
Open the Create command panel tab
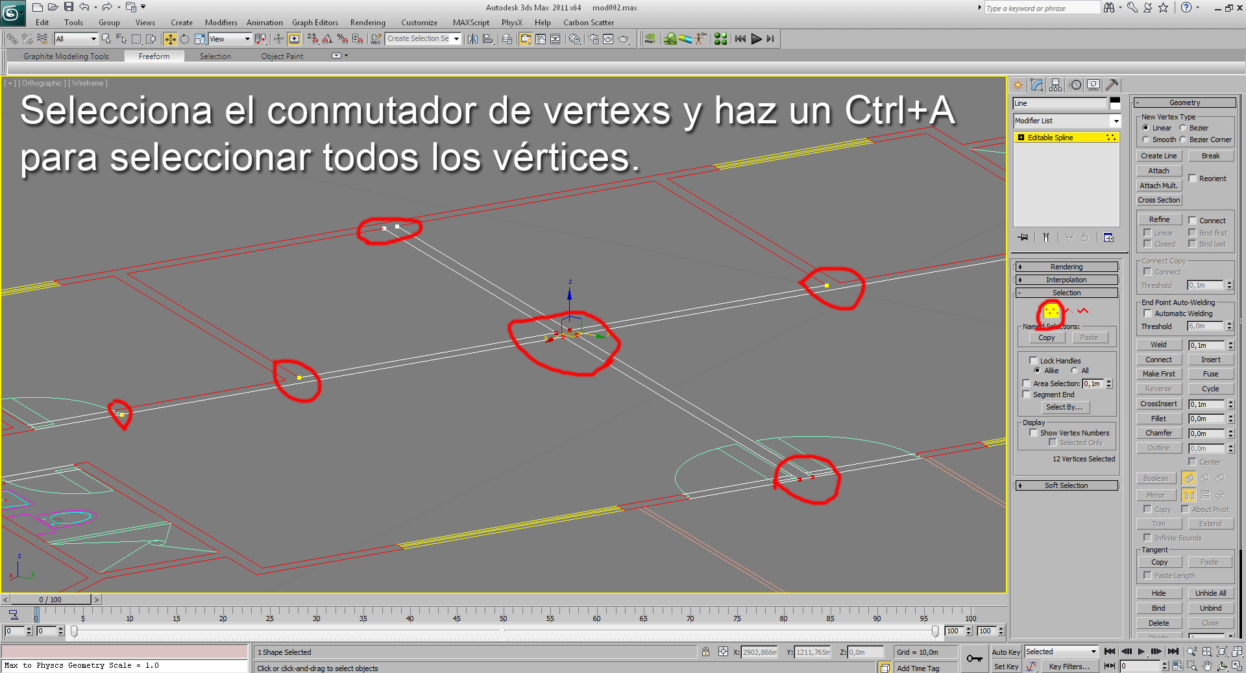click(1018, 85)
